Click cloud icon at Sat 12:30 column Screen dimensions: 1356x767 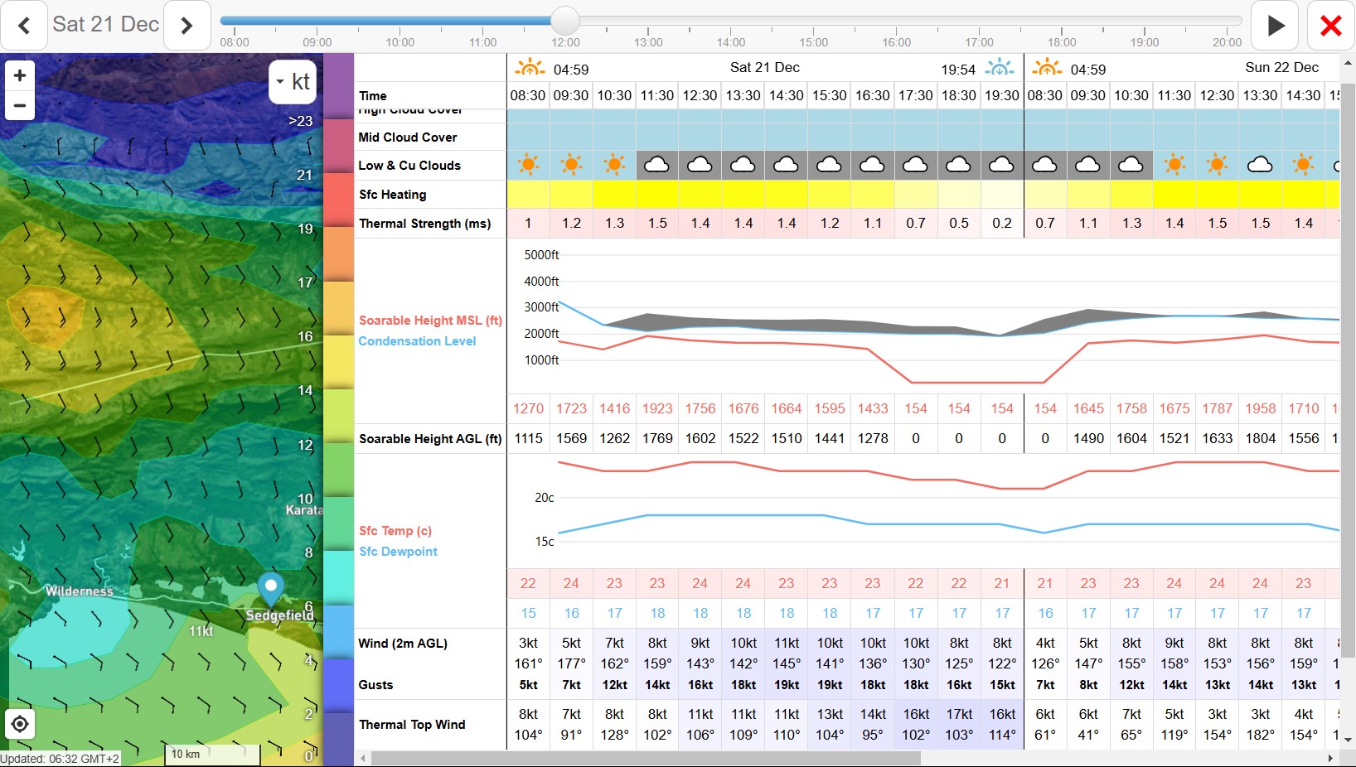tap(700, 165)
